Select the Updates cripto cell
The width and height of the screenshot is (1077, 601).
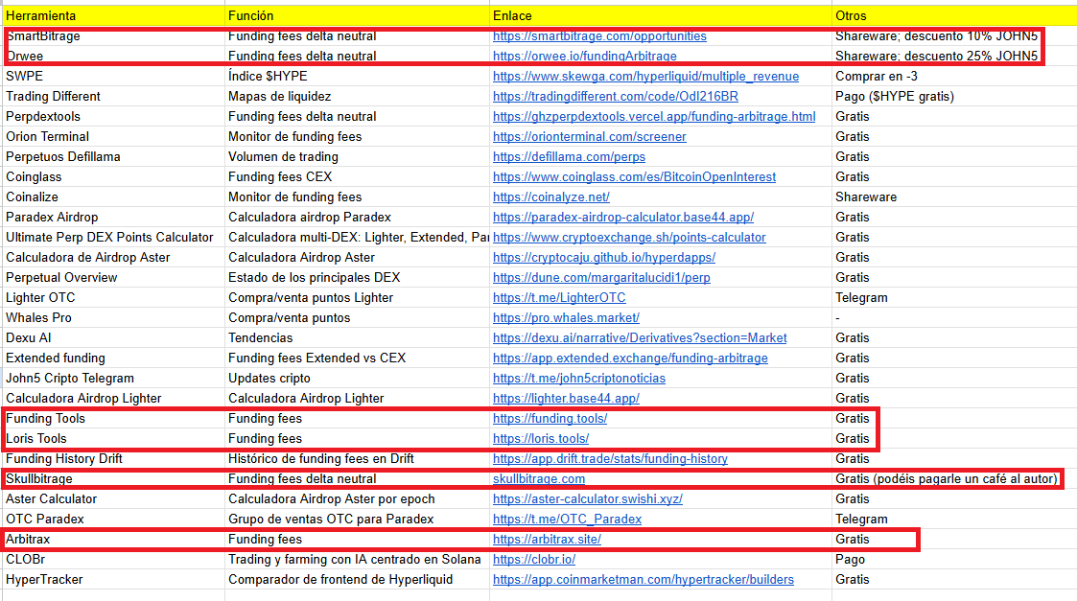[x=357, y=379]
